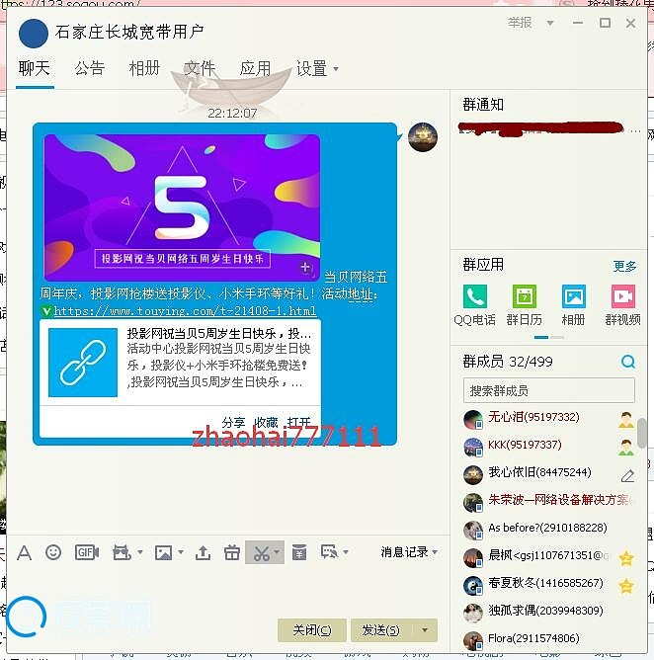Switch to the 相册 tab
The width and height of the screenshot is (654, 660).
144,68
